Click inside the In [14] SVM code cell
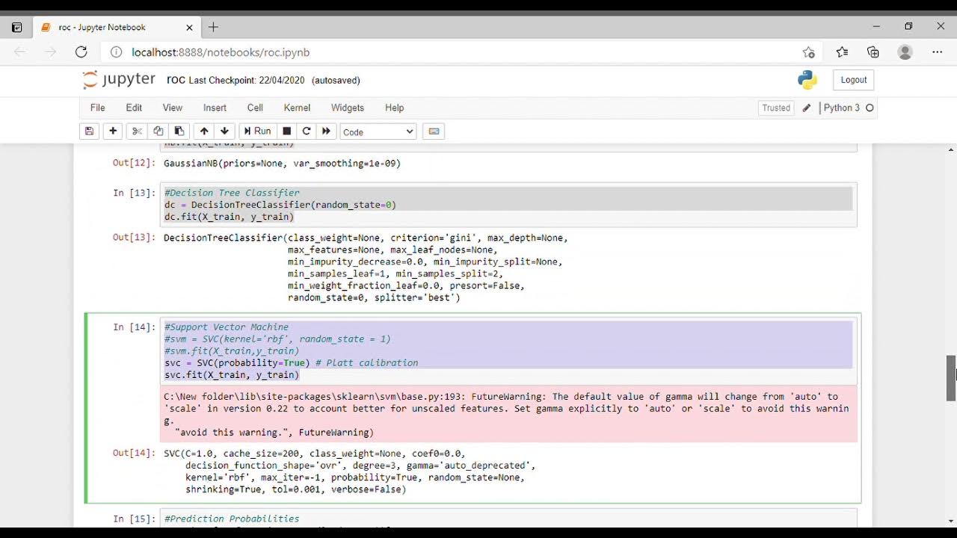957x538 pixels. point(508,351)
